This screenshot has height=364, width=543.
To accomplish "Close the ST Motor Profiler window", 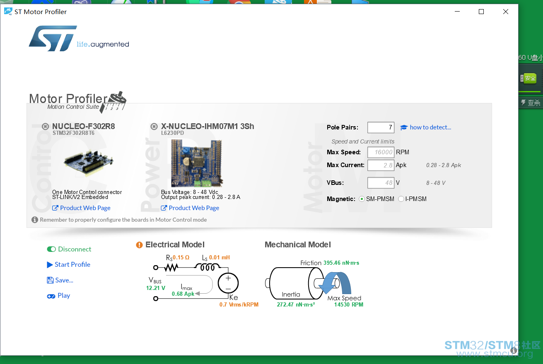I will (506, 12).
